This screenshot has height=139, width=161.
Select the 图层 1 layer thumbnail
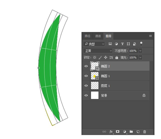click(x=95, y=85)
